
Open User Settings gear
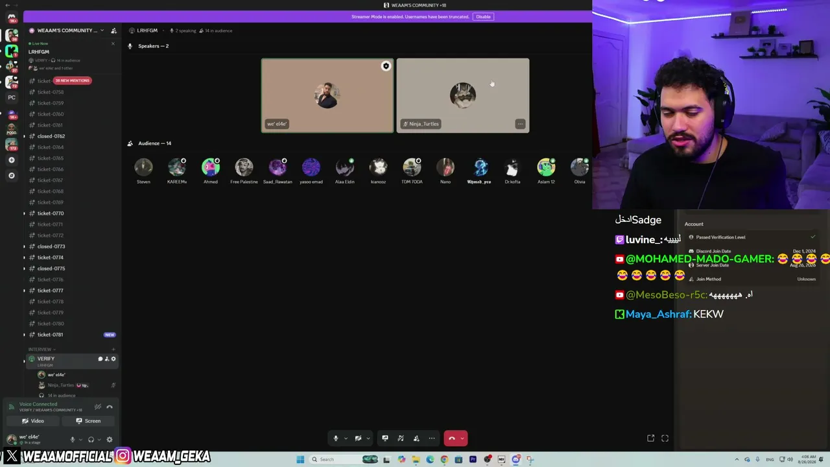point(109,440)
